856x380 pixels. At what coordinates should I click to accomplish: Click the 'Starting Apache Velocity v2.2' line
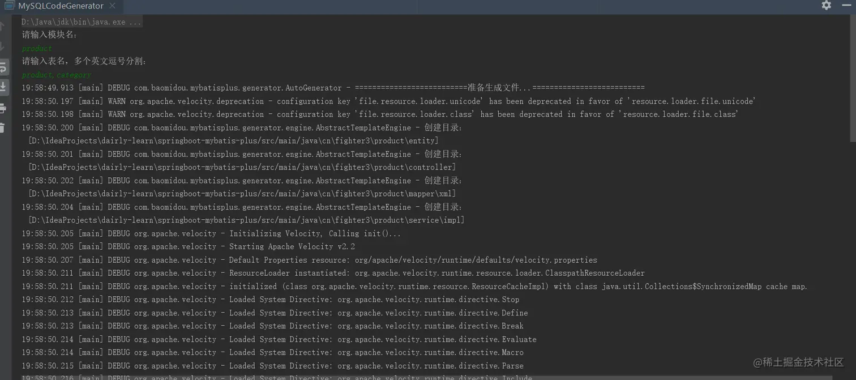[188, 246]
